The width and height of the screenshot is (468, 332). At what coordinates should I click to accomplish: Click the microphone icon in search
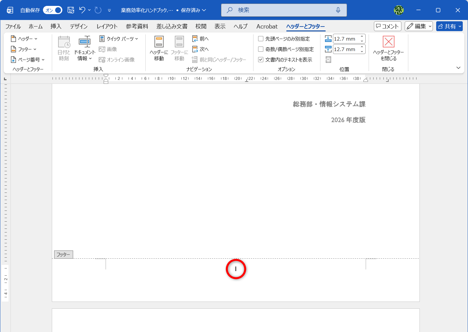click(338, 10)
